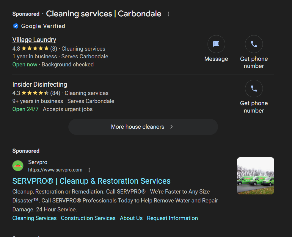The image size is (292, 237).
Task: Open SERVPRO Cleanup & Restoration Services headline
Action: pyautogui.click(x=92, y=181)
